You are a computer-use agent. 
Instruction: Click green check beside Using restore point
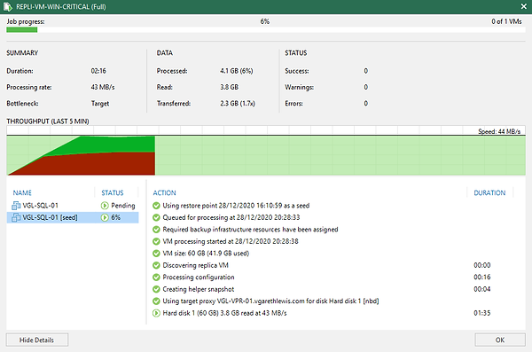156,206
